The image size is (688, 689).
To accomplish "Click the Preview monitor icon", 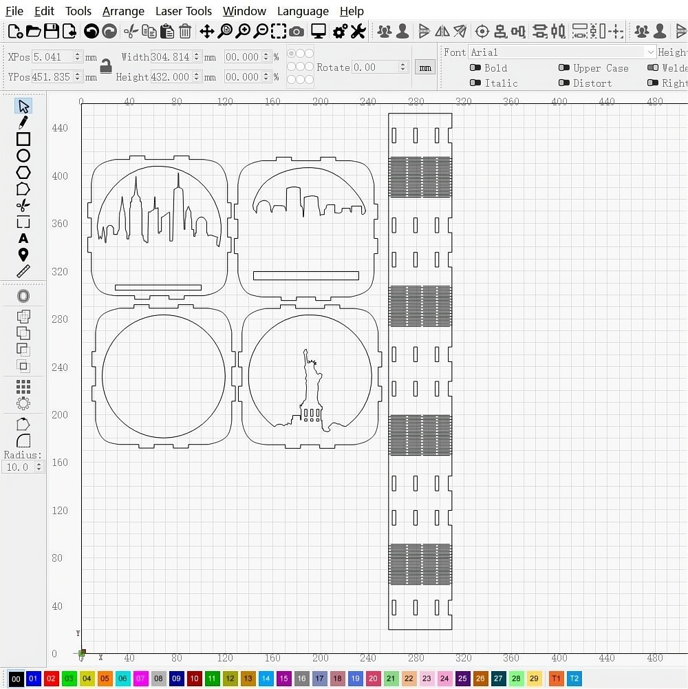I will click(x=319, y=31).
